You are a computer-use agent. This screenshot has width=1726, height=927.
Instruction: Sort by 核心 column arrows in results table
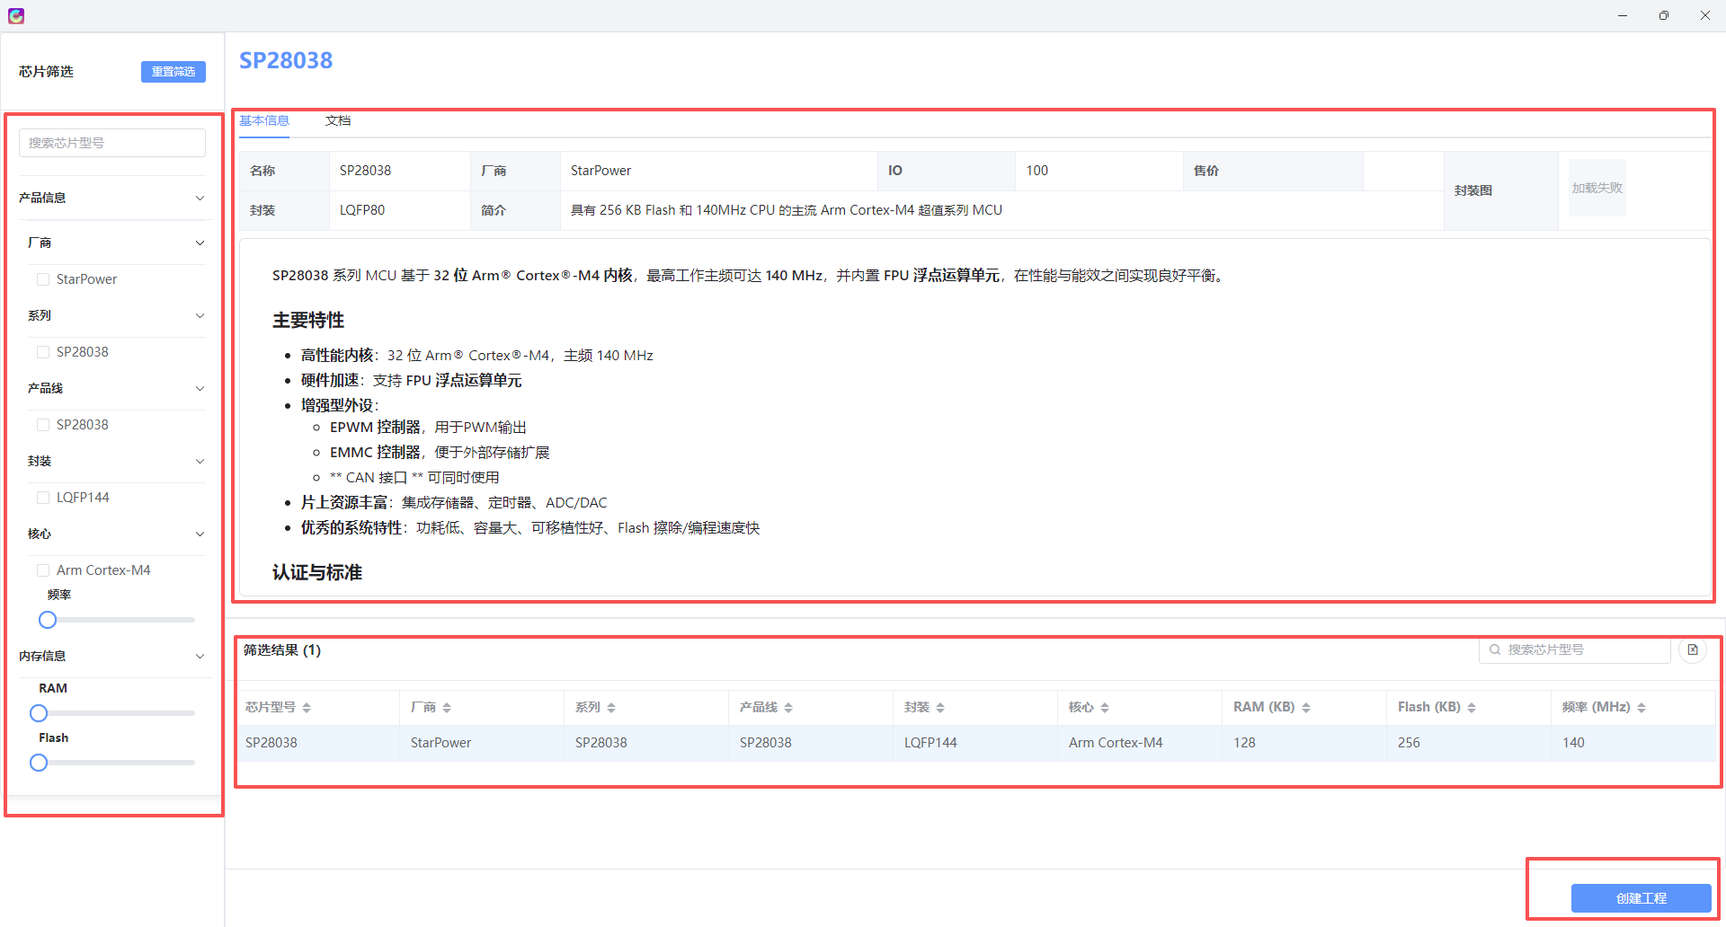point(1105,708)
